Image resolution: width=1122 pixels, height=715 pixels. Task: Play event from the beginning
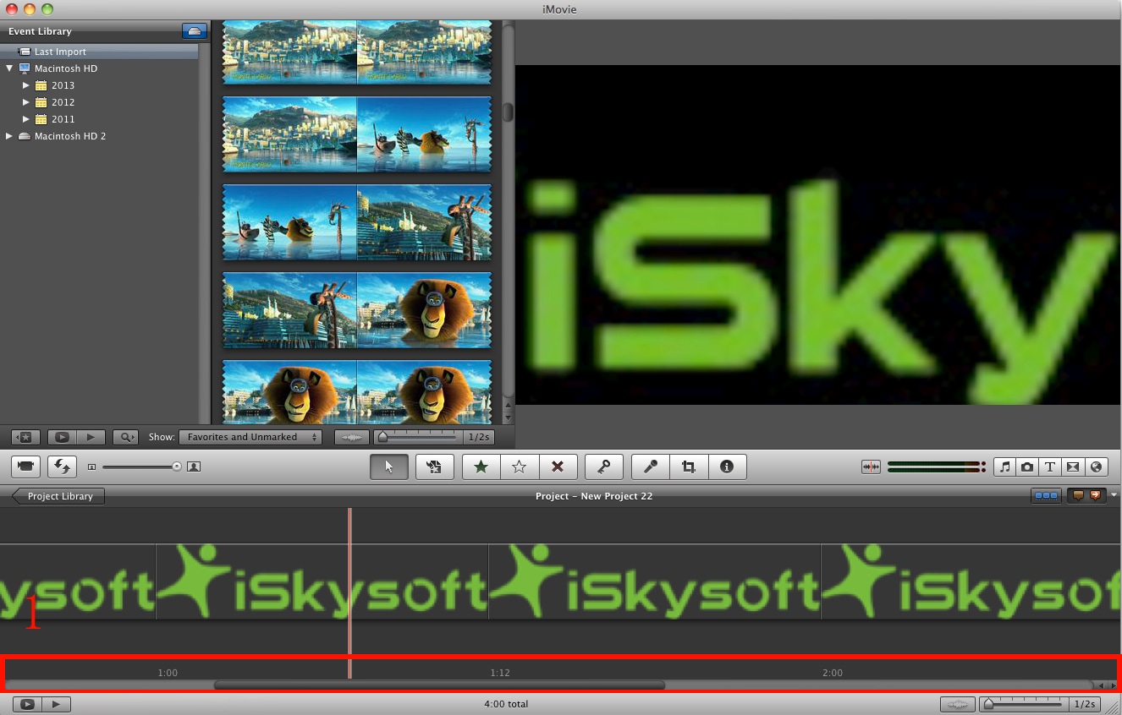tap(91, 437)
